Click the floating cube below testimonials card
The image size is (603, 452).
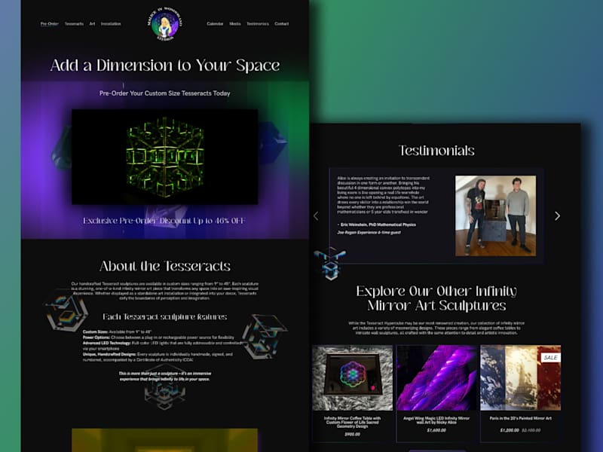330,263
